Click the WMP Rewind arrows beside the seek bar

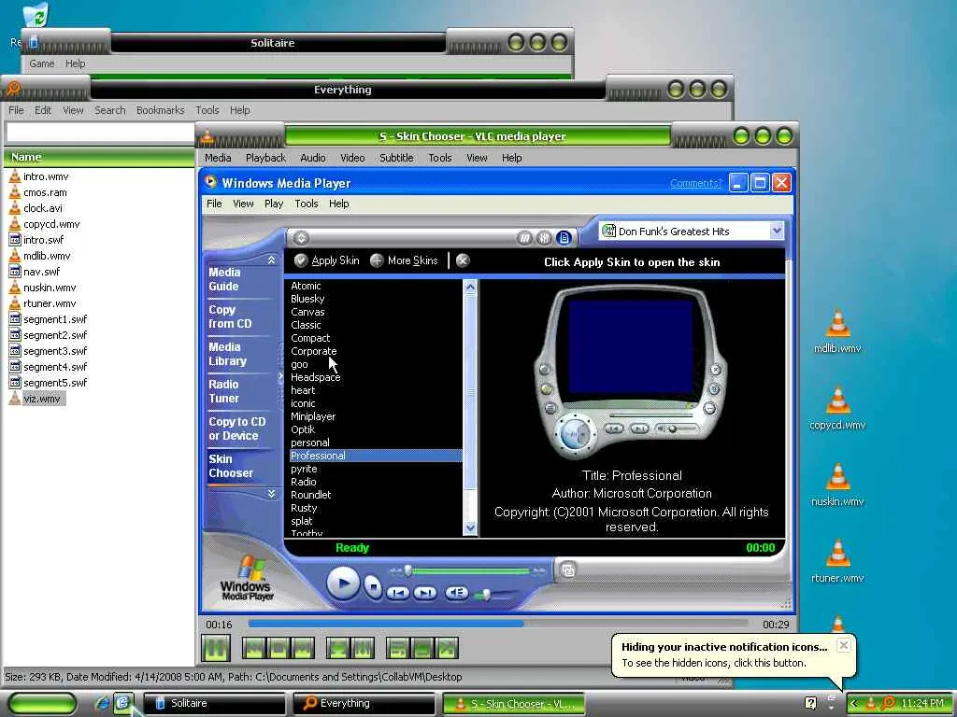point(395,571)
